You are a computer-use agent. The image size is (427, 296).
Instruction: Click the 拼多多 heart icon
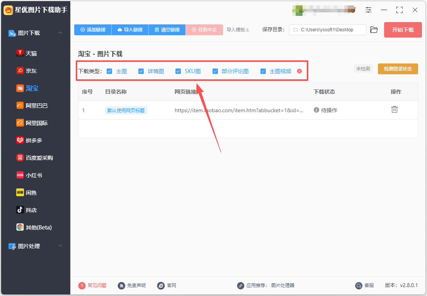[x=20, y=140]
